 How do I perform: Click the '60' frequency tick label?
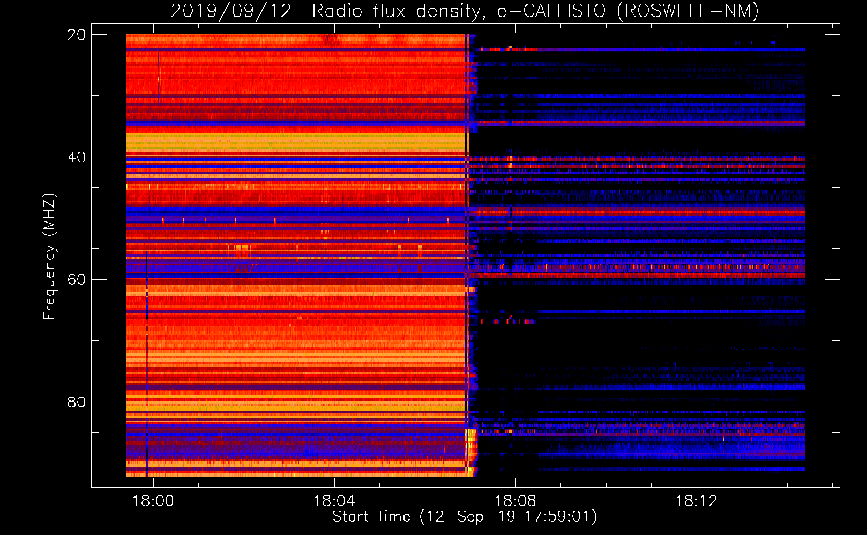(x=76, y=280)
